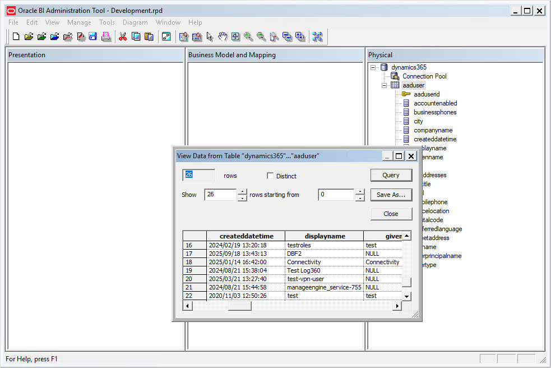This screenshot has height=368, width=551.
Task: Click the Connection Pool icon
Action: click(x=395, y=76)
